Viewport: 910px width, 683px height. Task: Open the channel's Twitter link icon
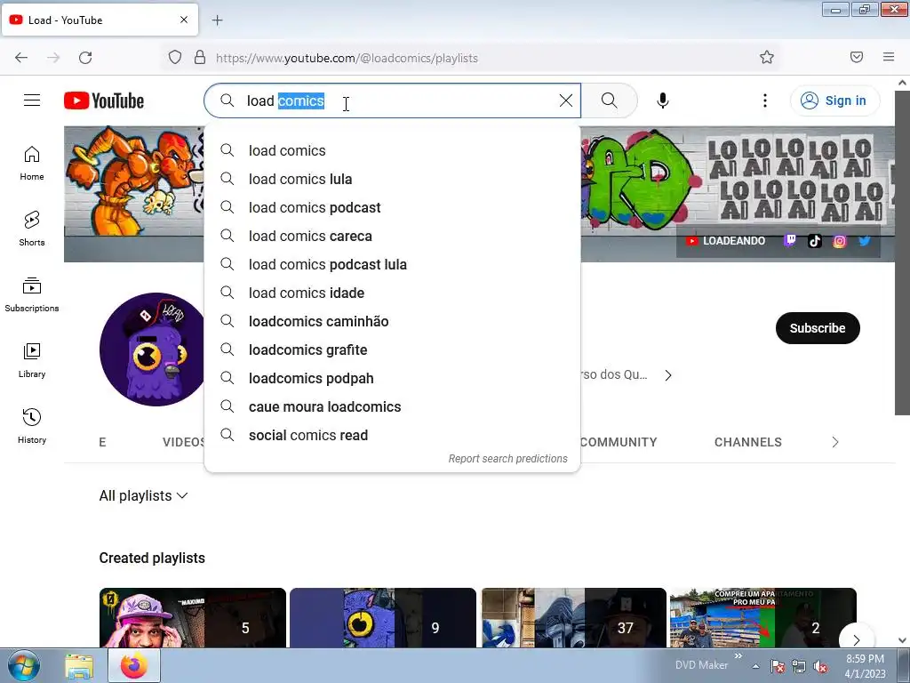tap(864, 240)
